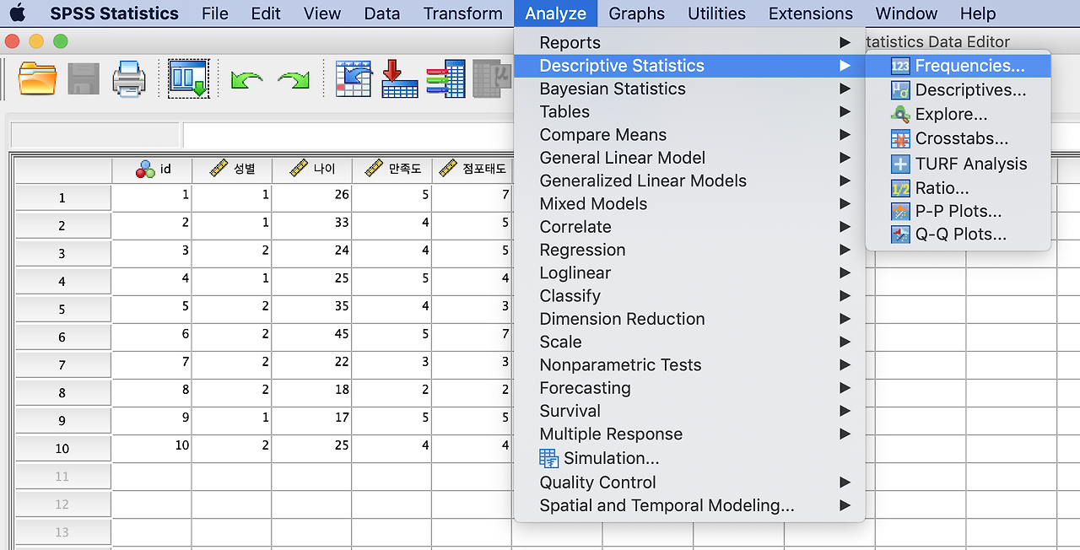Click the Recall recent dialogs toolbar icon
Viewport: 1080px width, 550px height.
click(188, 78)
